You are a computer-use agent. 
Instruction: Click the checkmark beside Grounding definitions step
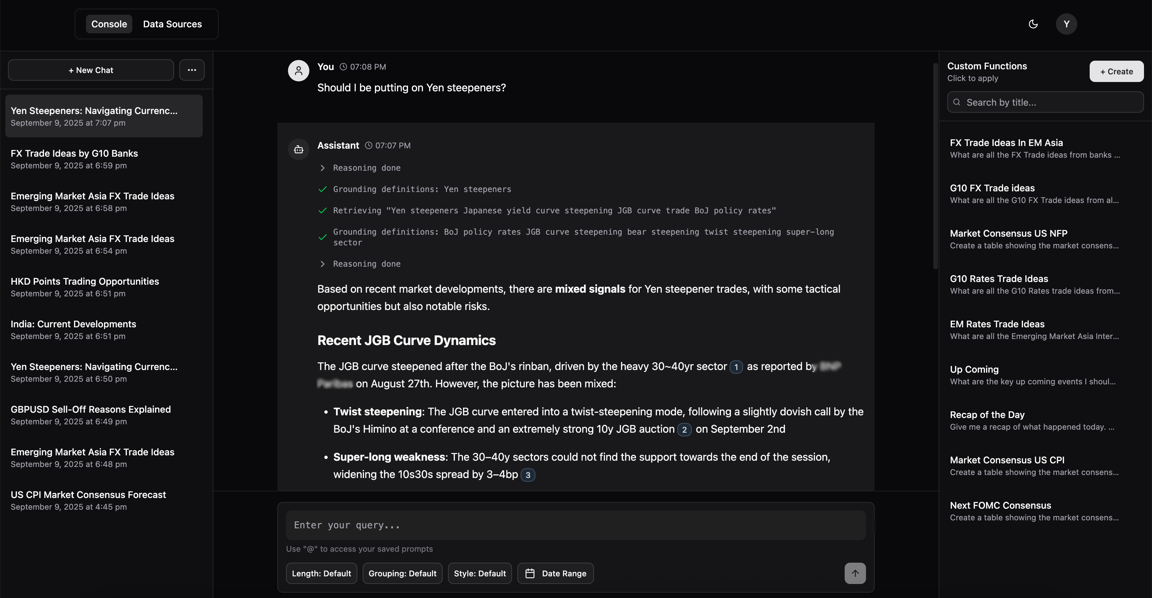pos(323,189)
